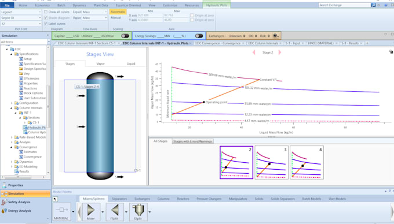Open EDC Convergence document tab
394x224 pixels.
point(218,43)
